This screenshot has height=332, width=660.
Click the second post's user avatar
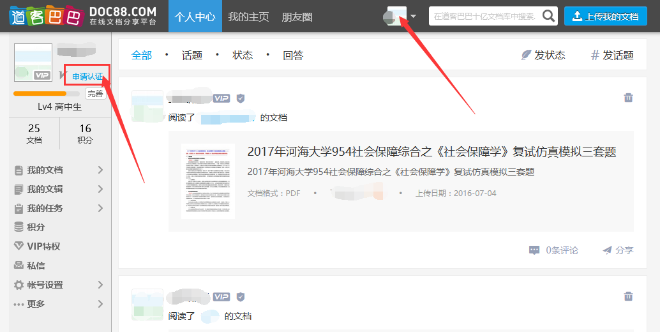[147, 305]
